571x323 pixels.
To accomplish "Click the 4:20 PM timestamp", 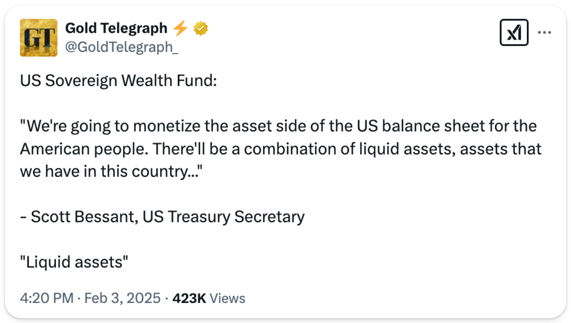I will tap(47, 298).
